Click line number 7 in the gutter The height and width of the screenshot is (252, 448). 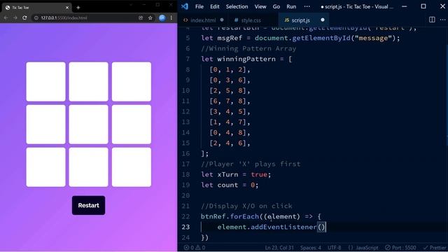(x=188, y=59)
